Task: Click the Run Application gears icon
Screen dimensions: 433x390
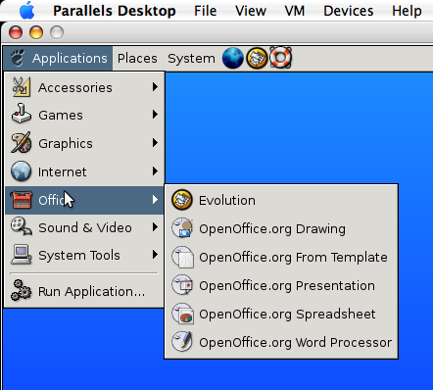Action: tap(21, 290)
